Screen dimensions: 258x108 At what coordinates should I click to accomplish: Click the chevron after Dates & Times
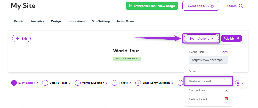tap(70, 83)
